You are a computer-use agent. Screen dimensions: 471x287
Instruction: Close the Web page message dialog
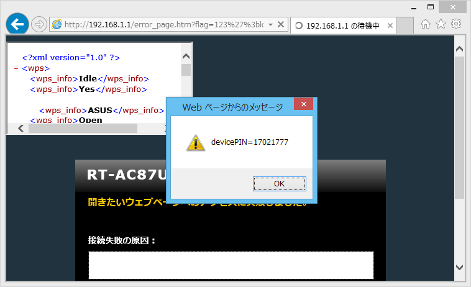click(x=304, y=104)
